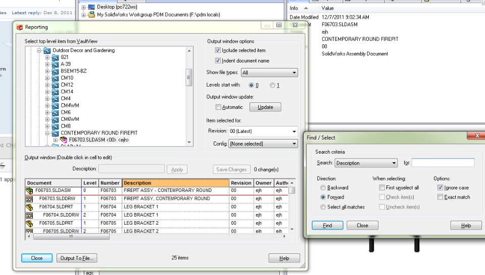This screenshot has height=275, width=485.
Task: Toggle the Ignore case checkbox
Action: (440, 187)
